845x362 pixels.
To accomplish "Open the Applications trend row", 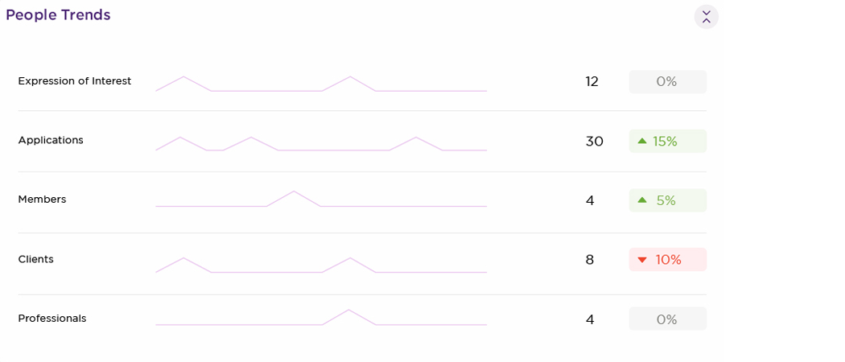I will 51,141.
